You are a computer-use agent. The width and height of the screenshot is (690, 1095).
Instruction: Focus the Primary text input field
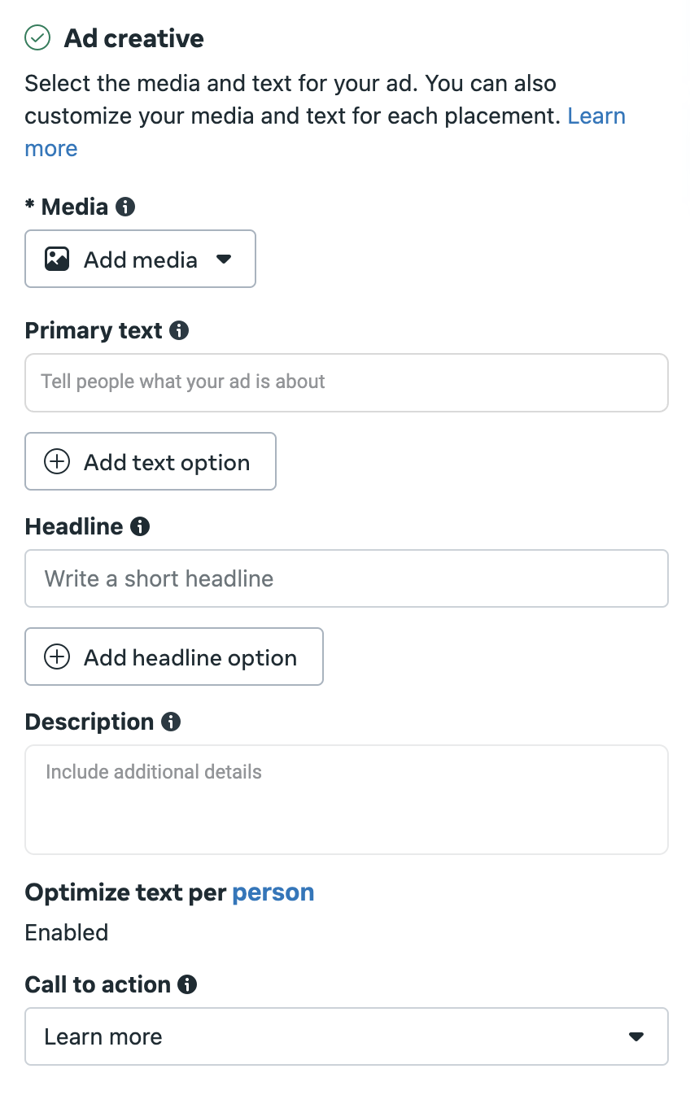click(x=347, y=382)
